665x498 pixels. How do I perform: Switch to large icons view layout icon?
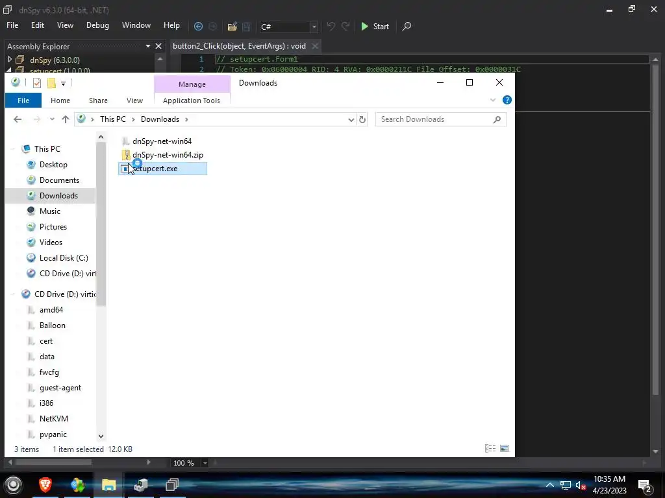[505, 449]
